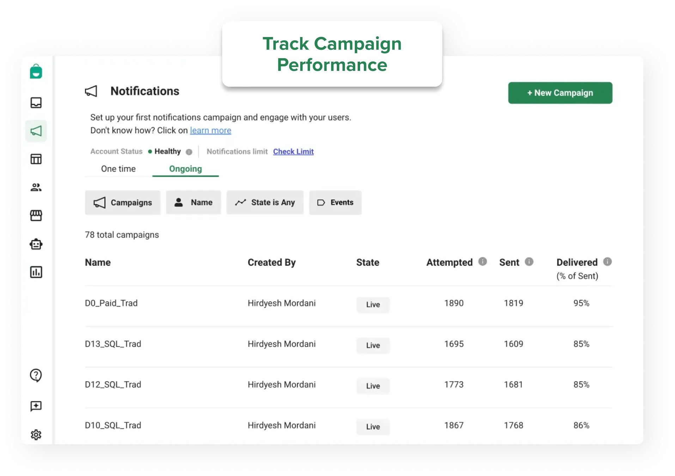This screenshot has height=476, width=675.
Task: Open the Check Limit link
Action: pos(293,152)
